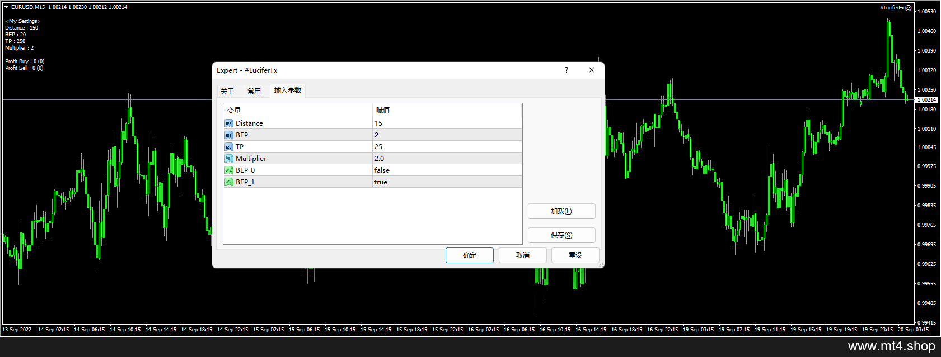The height and width of the screenshot is (357, 941).
Task: Toggle the BEP_1 value true
Action: pos(447,182)
